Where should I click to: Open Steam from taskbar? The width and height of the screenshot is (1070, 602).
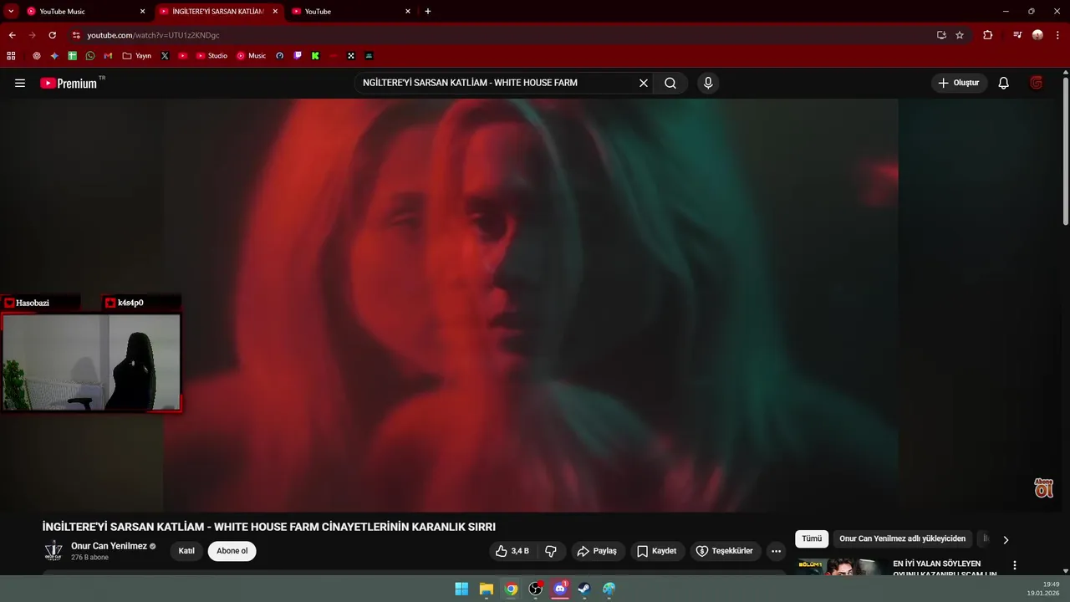click(x=584, y=589)
